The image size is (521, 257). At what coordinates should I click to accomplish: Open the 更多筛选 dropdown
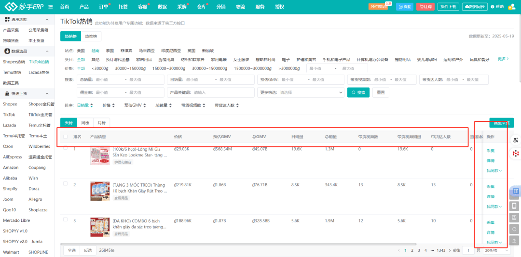tap(301, 92)
